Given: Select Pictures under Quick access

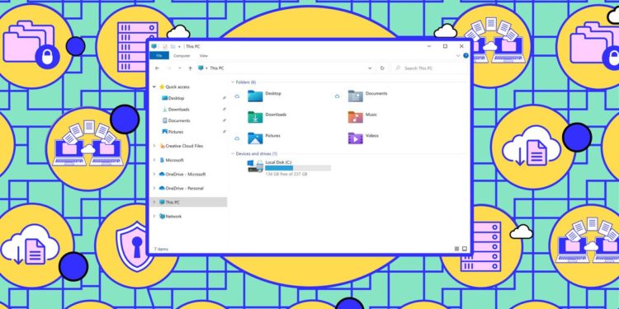Looking at the screenshot, I should coord(172,132).
